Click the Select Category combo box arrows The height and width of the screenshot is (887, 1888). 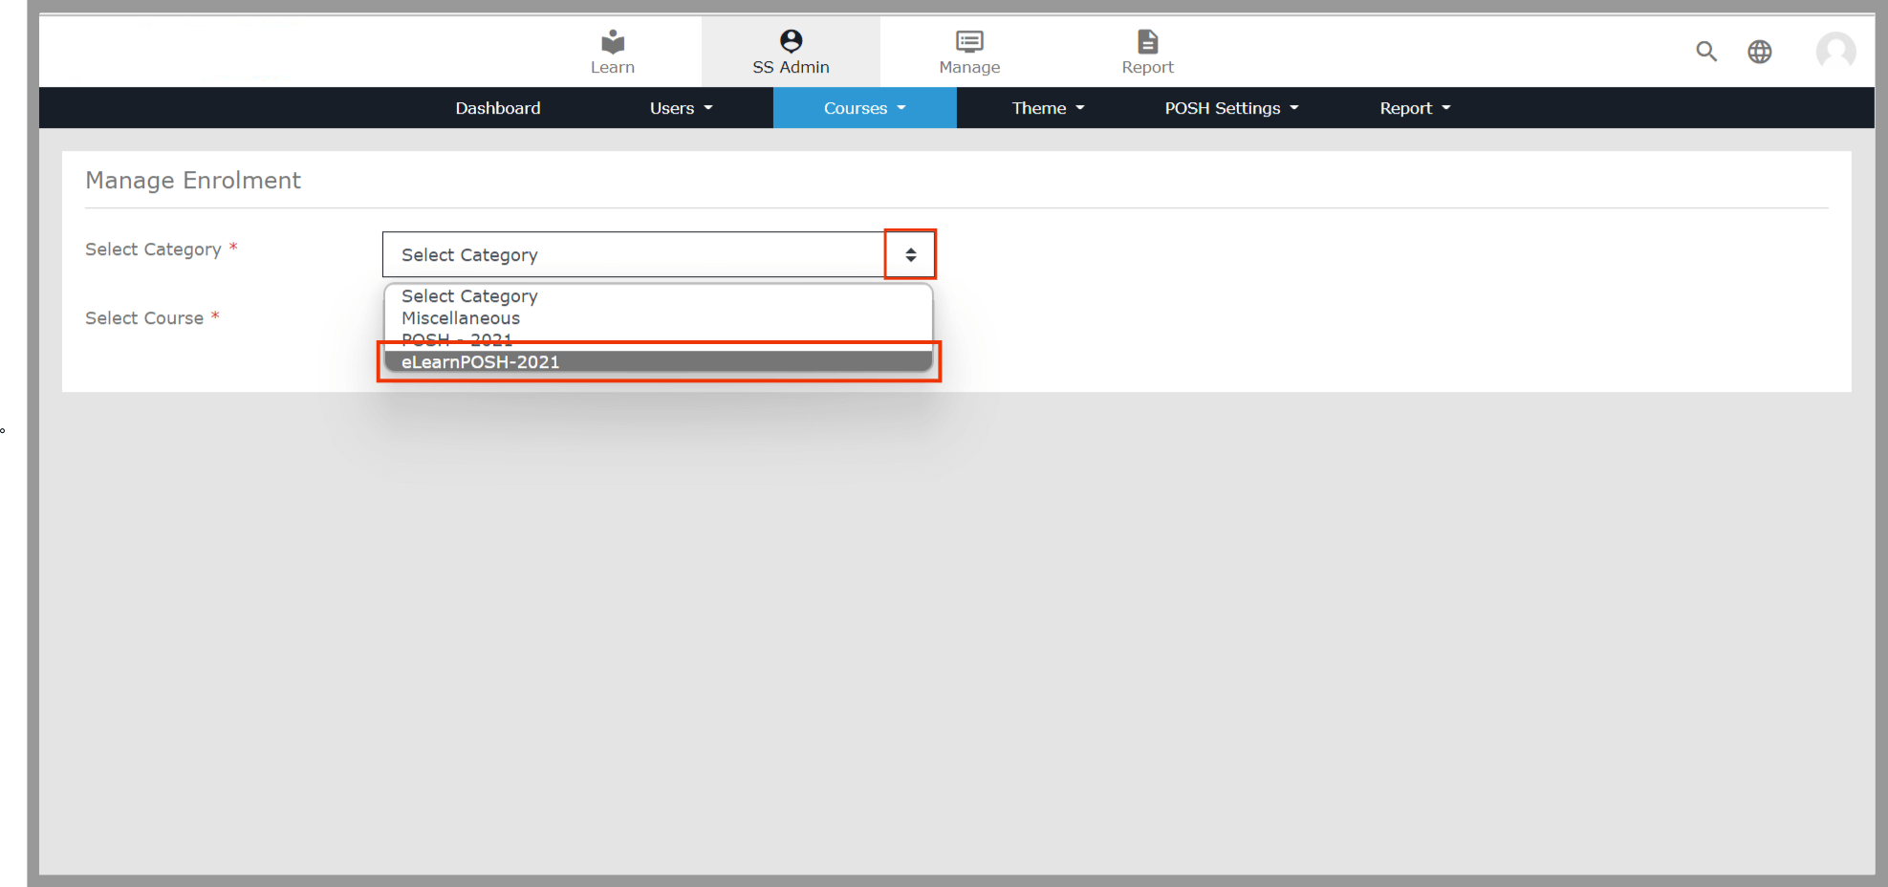910,254
